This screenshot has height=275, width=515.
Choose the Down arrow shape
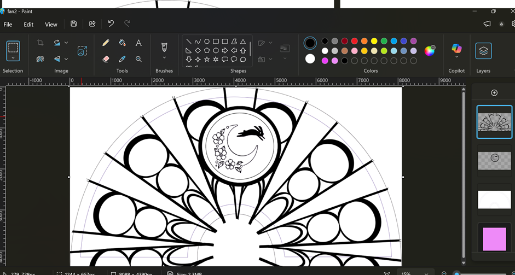click(188, 60)
